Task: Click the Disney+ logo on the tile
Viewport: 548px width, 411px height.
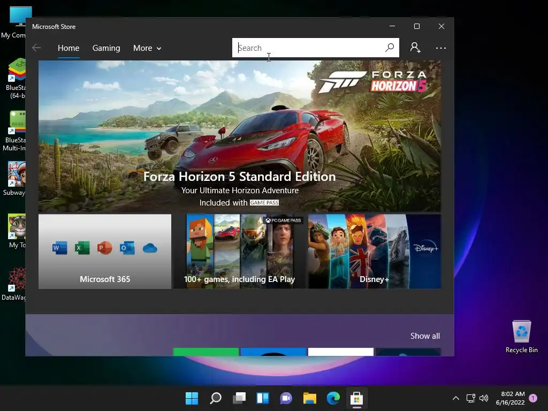Action: (425, 248)
